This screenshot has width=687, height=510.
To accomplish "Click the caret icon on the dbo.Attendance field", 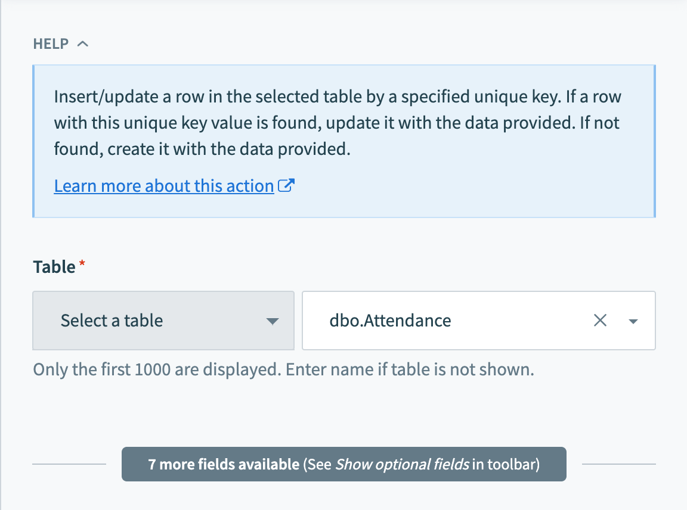I will coord(633,321).
